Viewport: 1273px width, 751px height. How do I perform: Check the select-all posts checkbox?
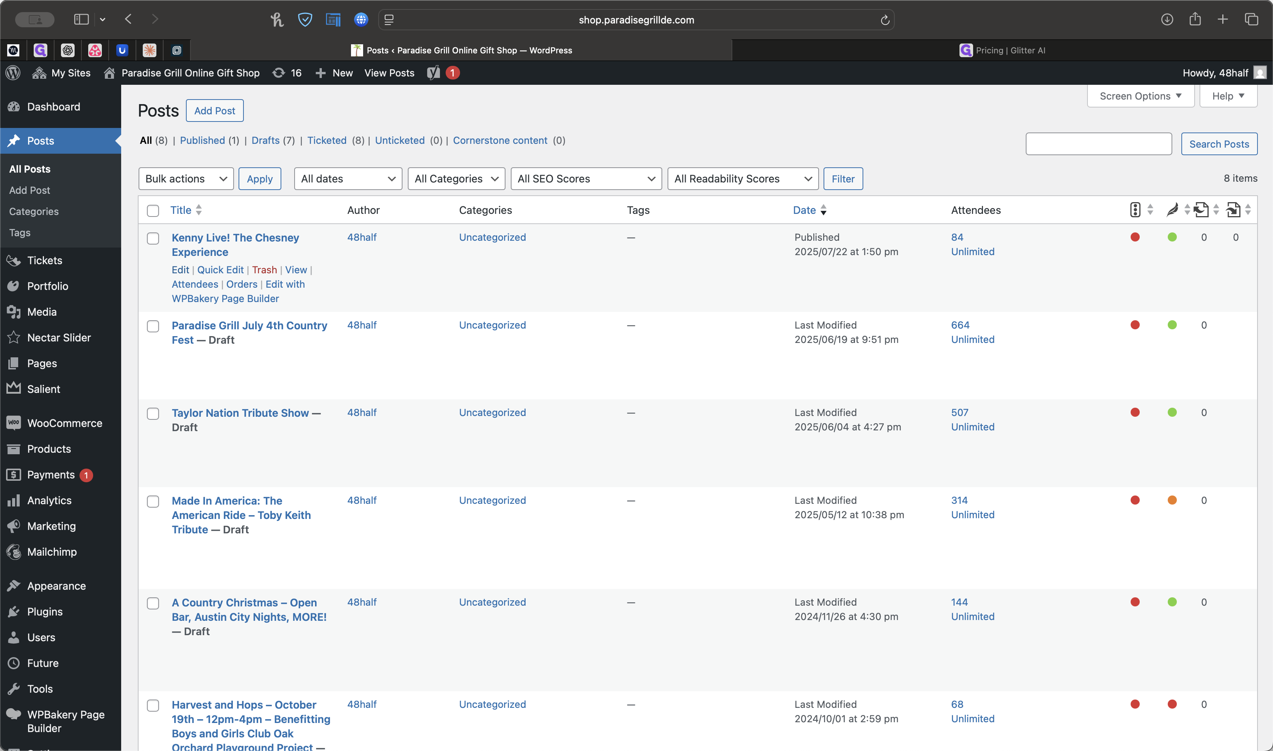153,210
